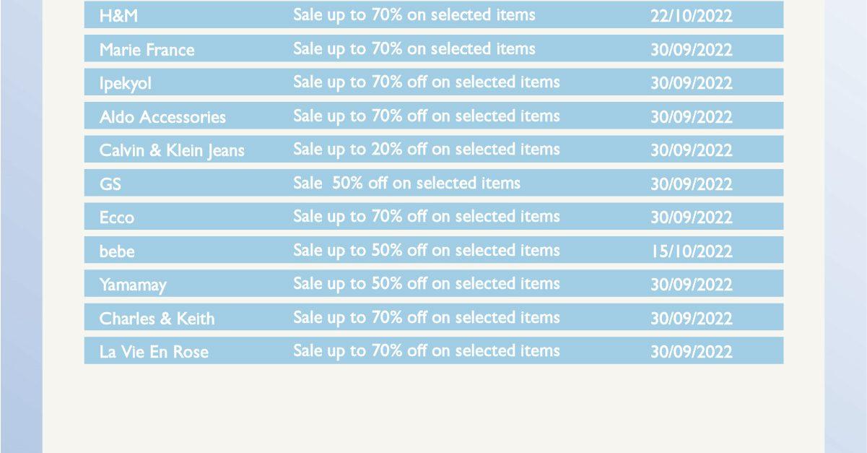867x453 pixels.
Task: Open the Ipekyol brand entry
Action: tap(126, 84)
